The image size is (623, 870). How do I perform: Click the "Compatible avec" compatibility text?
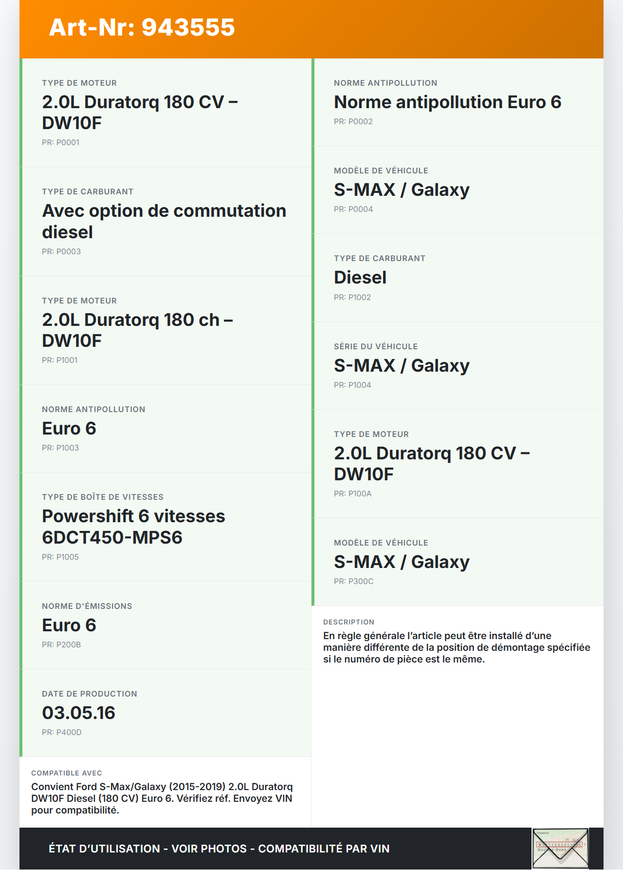pyautogui.click(x=162, y=798)
